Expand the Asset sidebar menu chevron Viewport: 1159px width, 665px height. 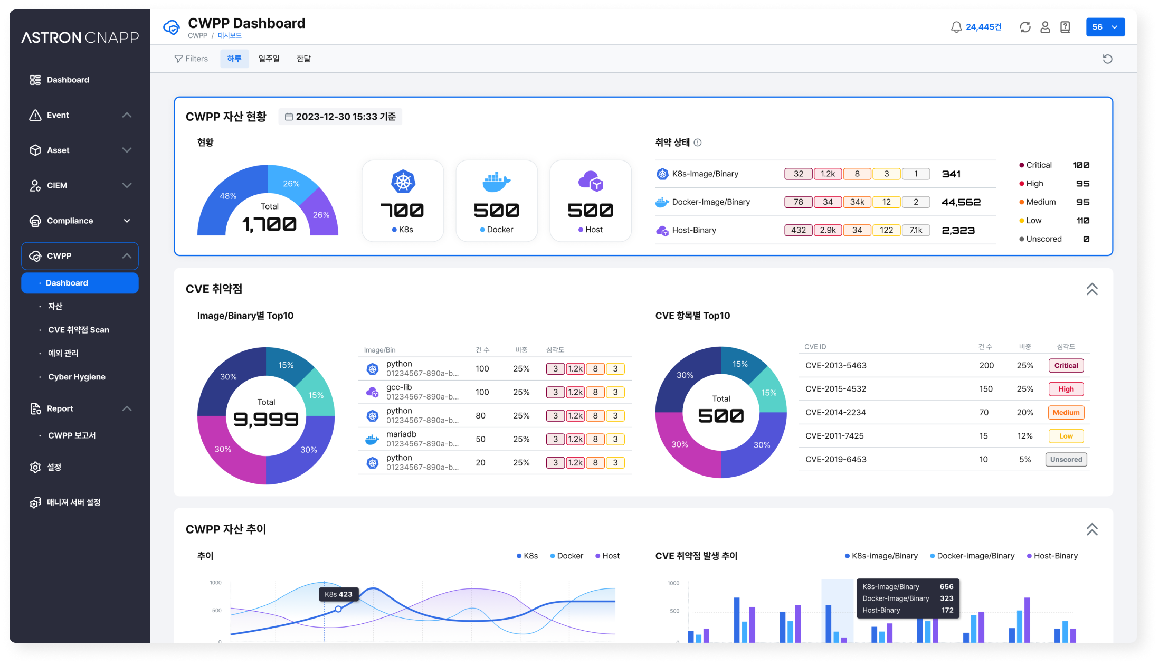pos(127,150)
